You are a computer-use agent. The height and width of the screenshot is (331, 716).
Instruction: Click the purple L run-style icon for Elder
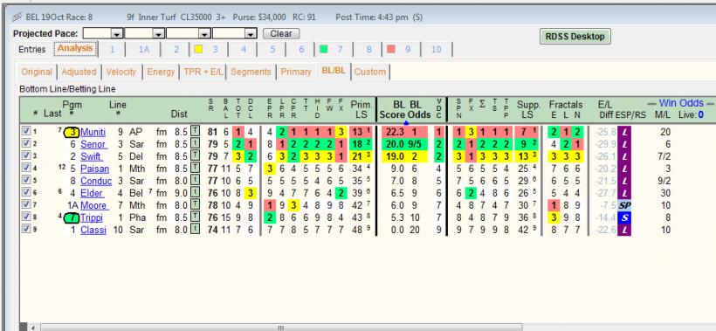tap(624, 194)
